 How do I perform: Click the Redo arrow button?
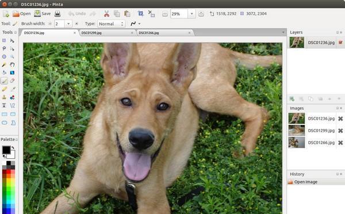pos(93,14)
